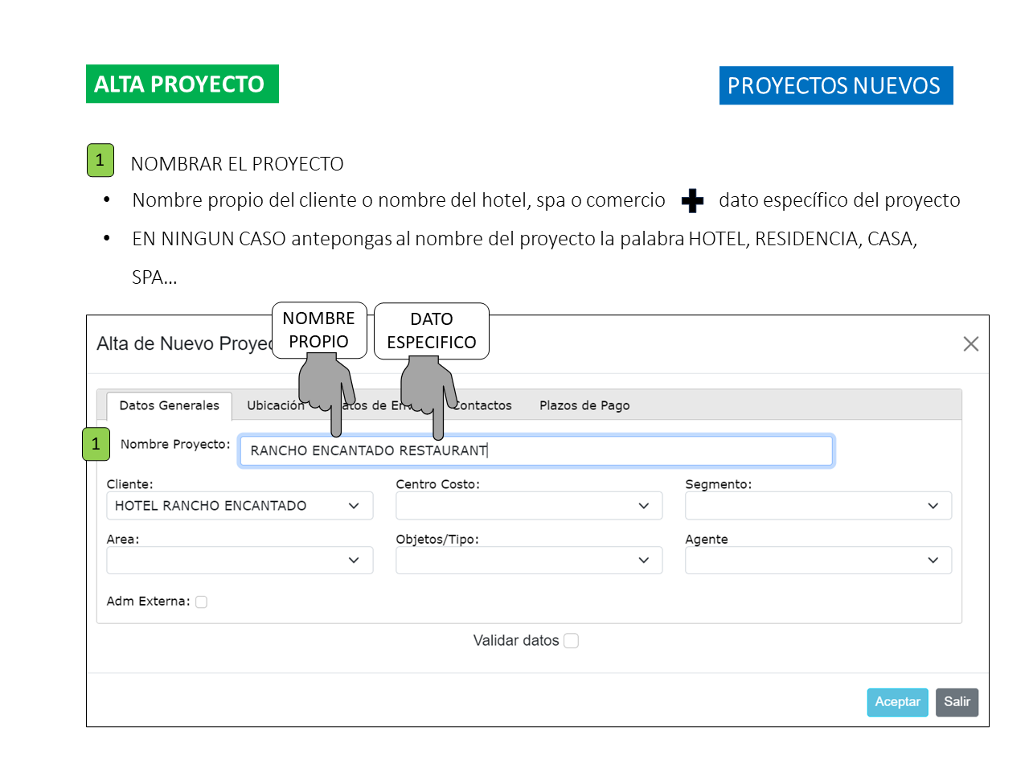Click the green step 1 badge beside NOMBRAR EL PROYECTO

pos(100,160)
